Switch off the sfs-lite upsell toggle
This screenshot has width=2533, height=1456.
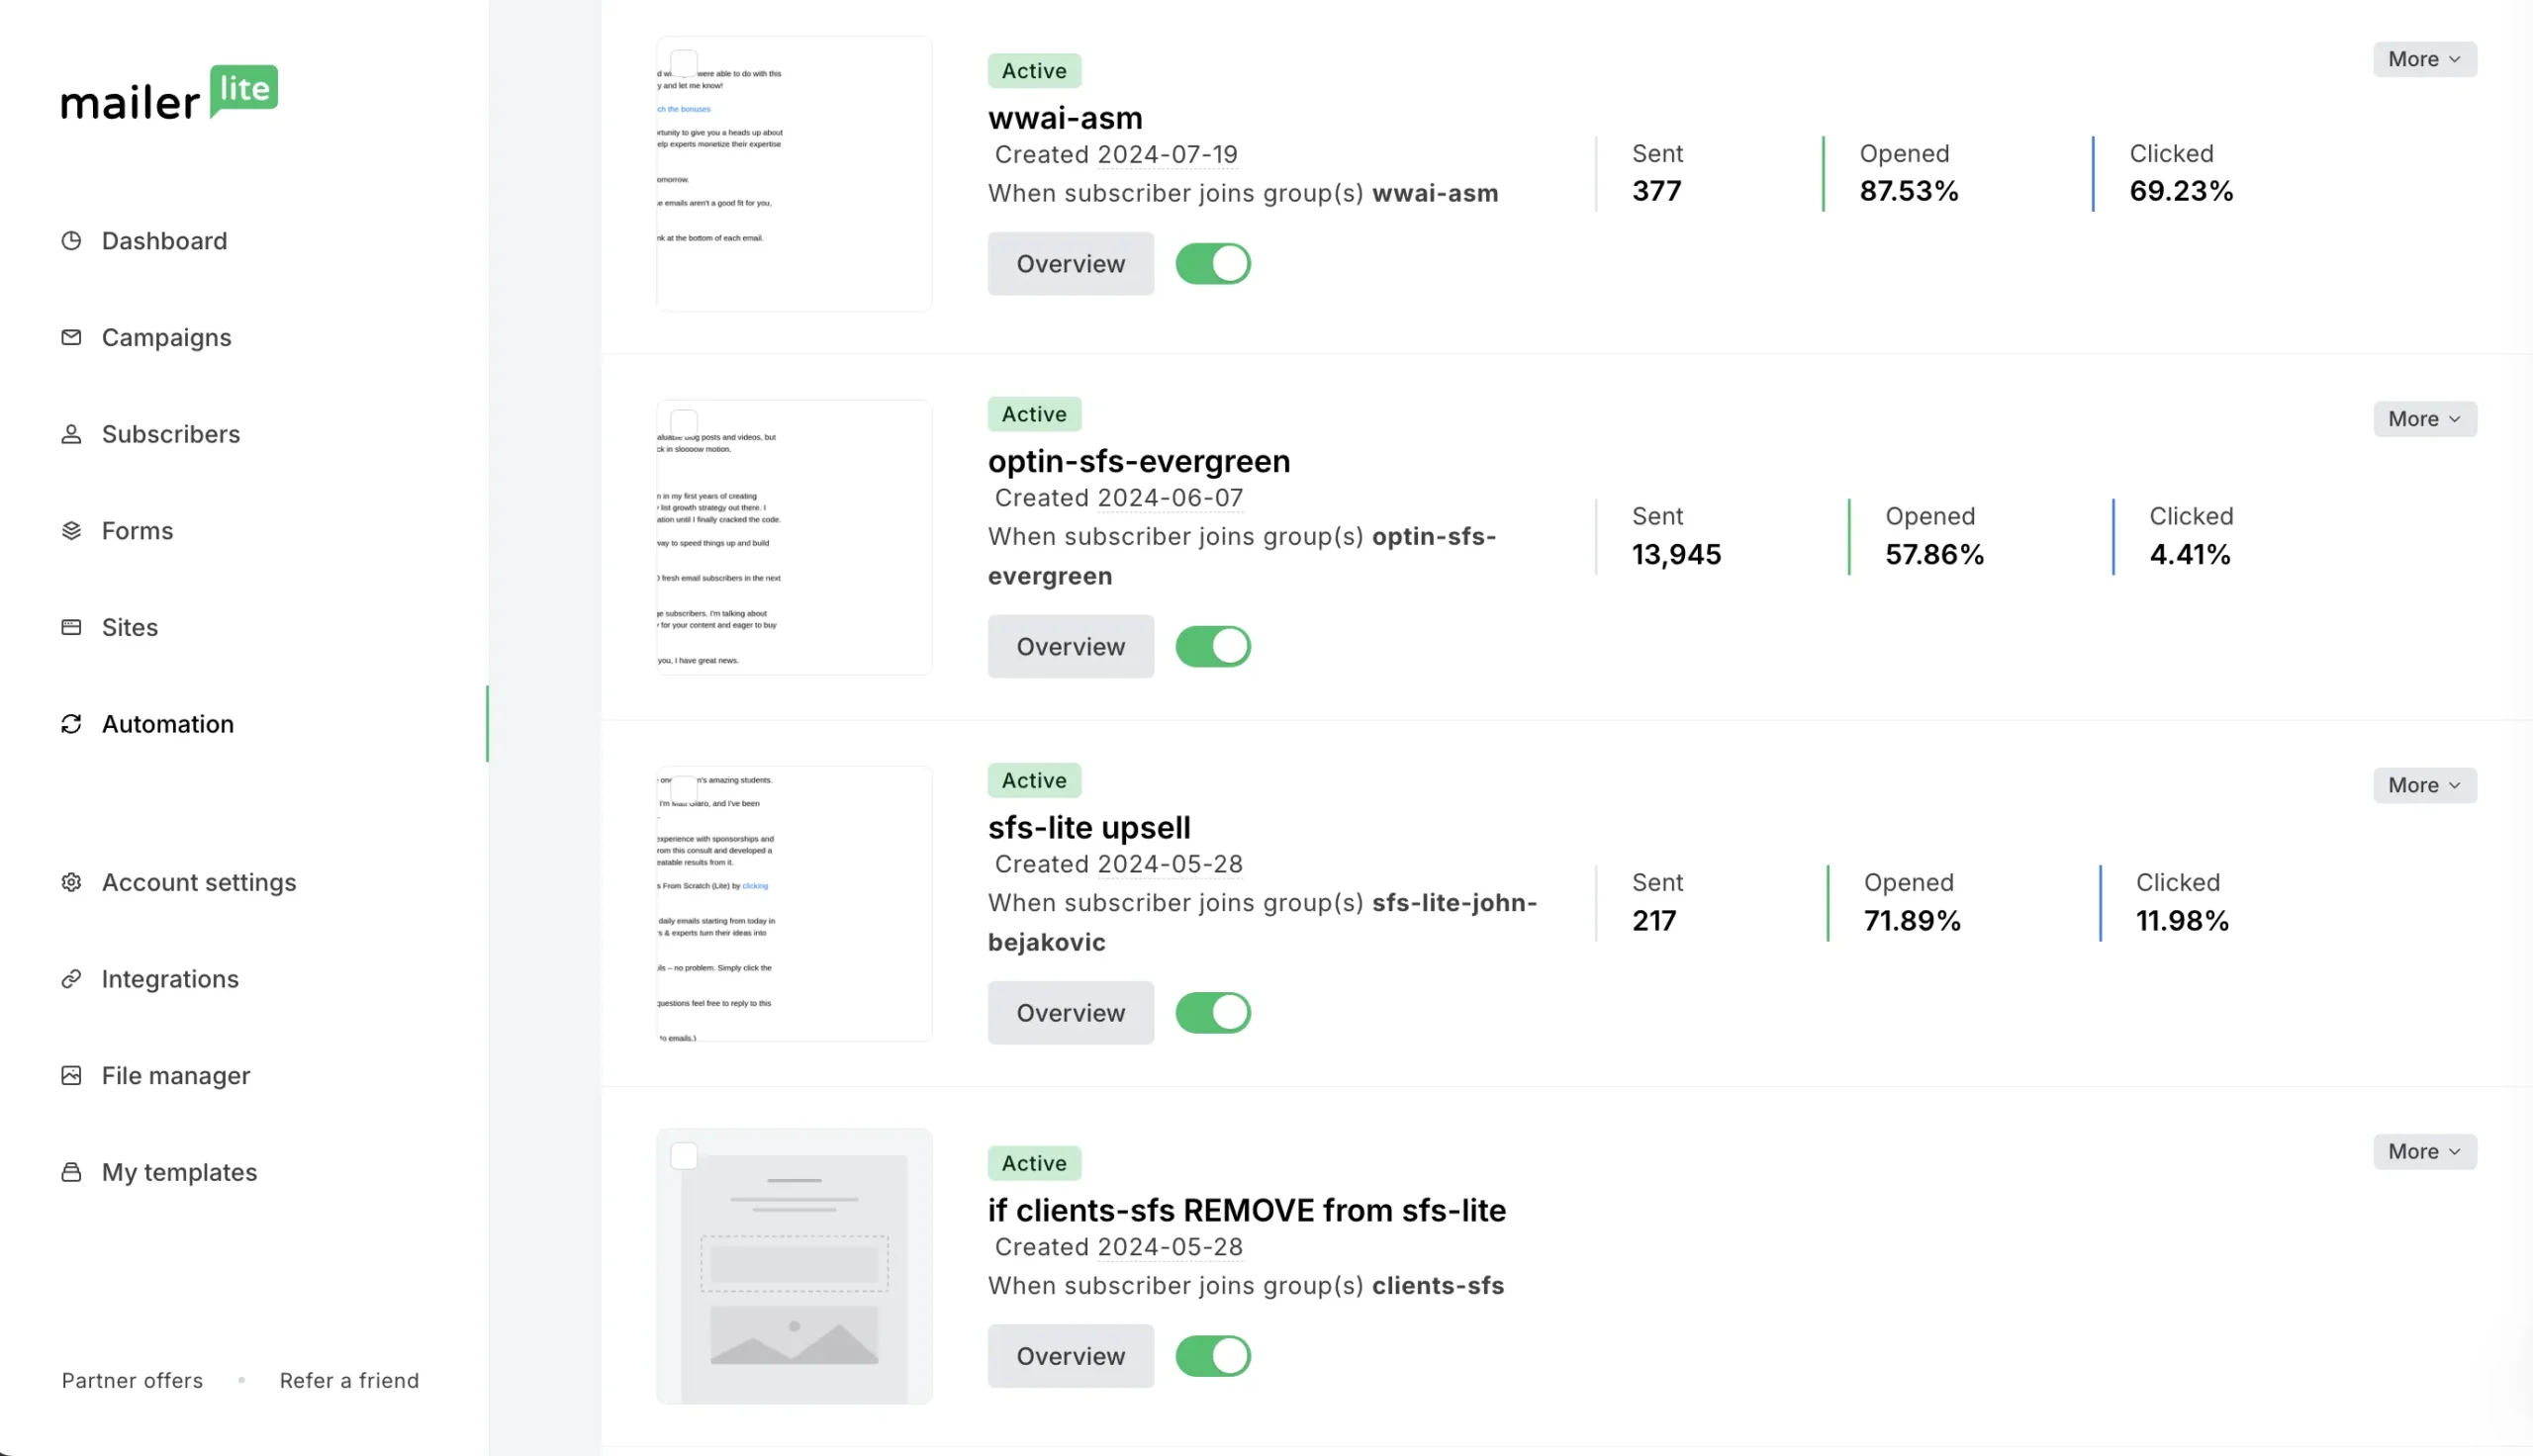[x=1213, y=1013]
